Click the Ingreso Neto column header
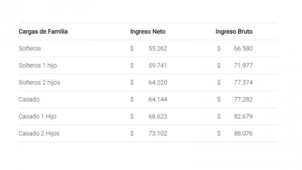This screenshot has width=302, height=170. (148, 31)
